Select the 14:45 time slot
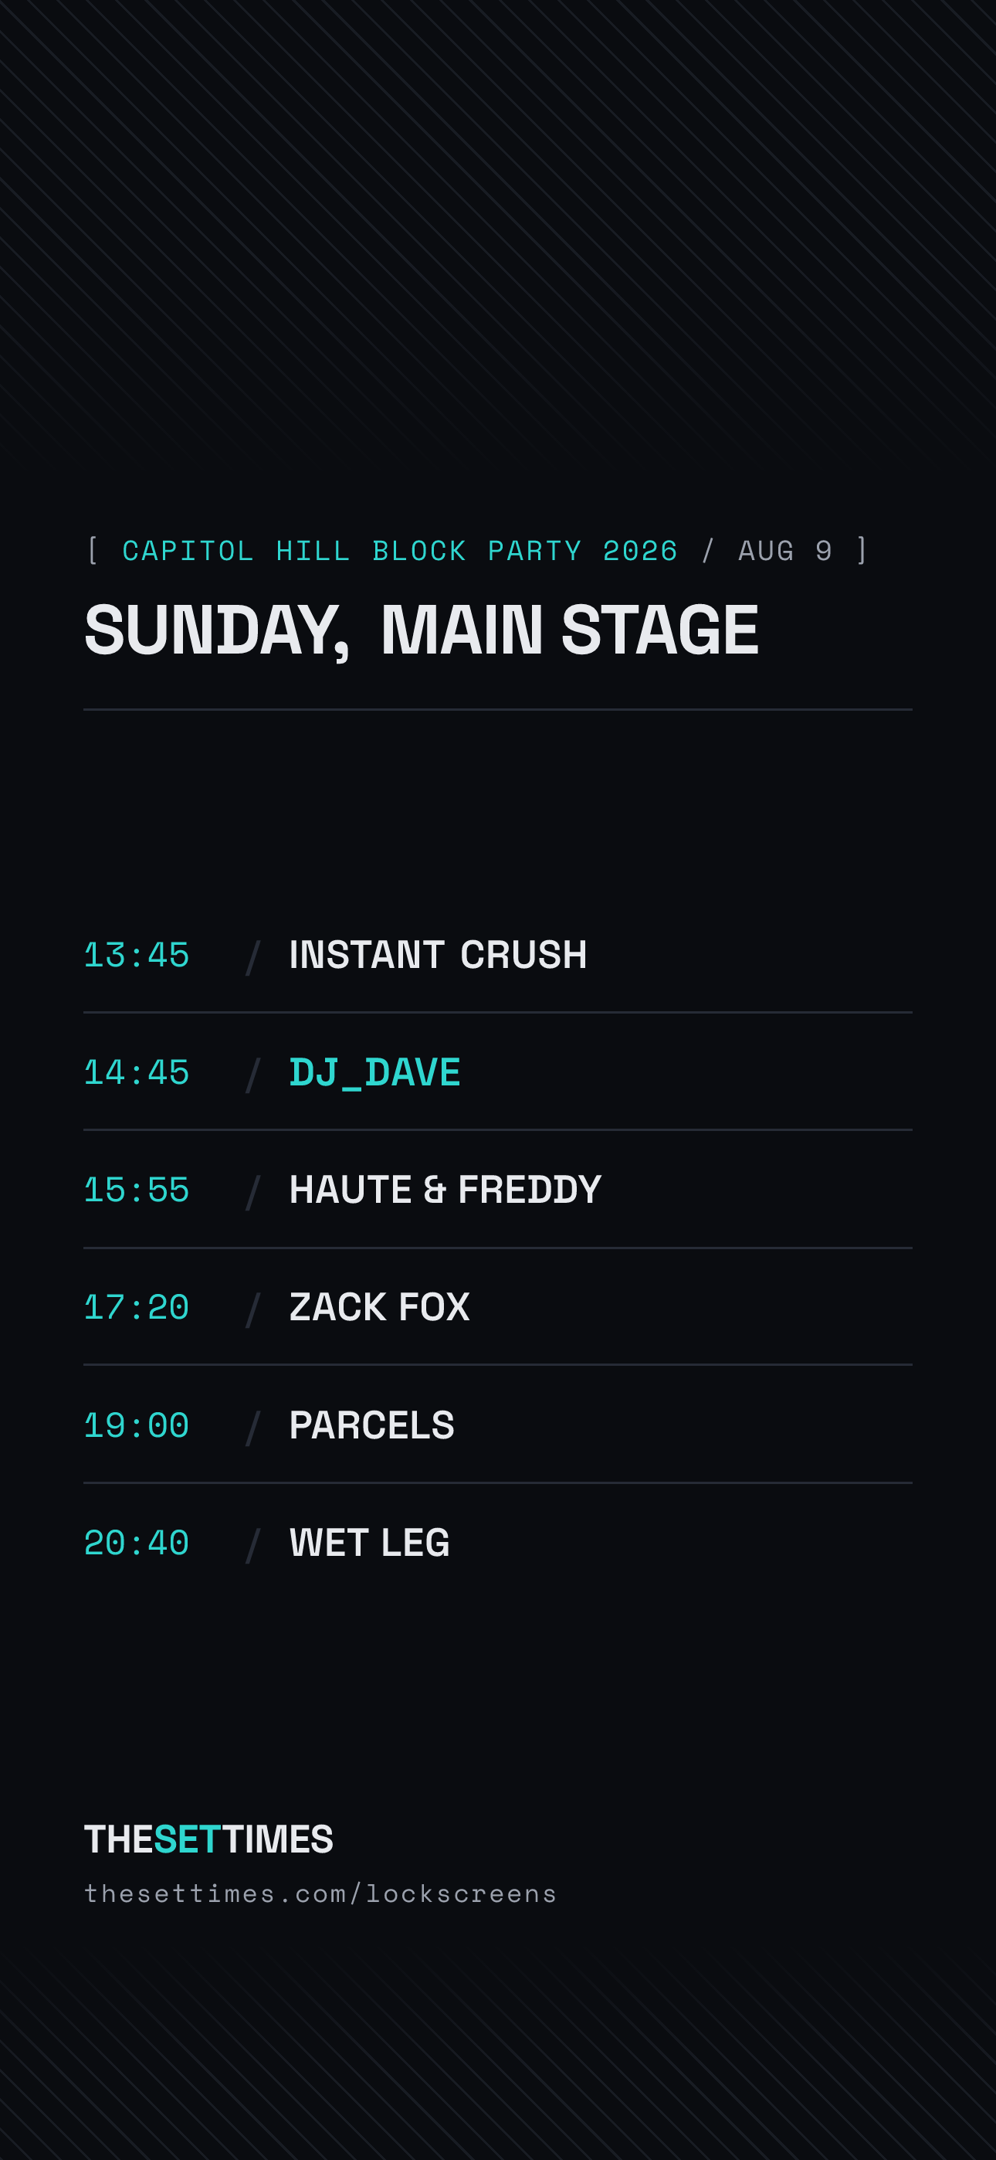 [137, 1072]
